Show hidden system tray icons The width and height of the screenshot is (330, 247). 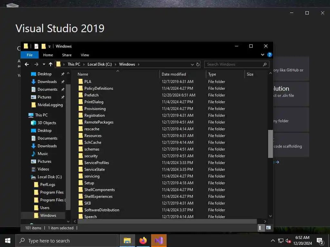[273, 241]
